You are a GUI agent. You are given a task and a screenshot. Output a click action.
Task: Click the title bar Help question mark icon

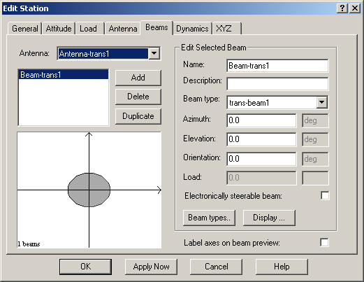pyautogui.click(x=342, y=8)
